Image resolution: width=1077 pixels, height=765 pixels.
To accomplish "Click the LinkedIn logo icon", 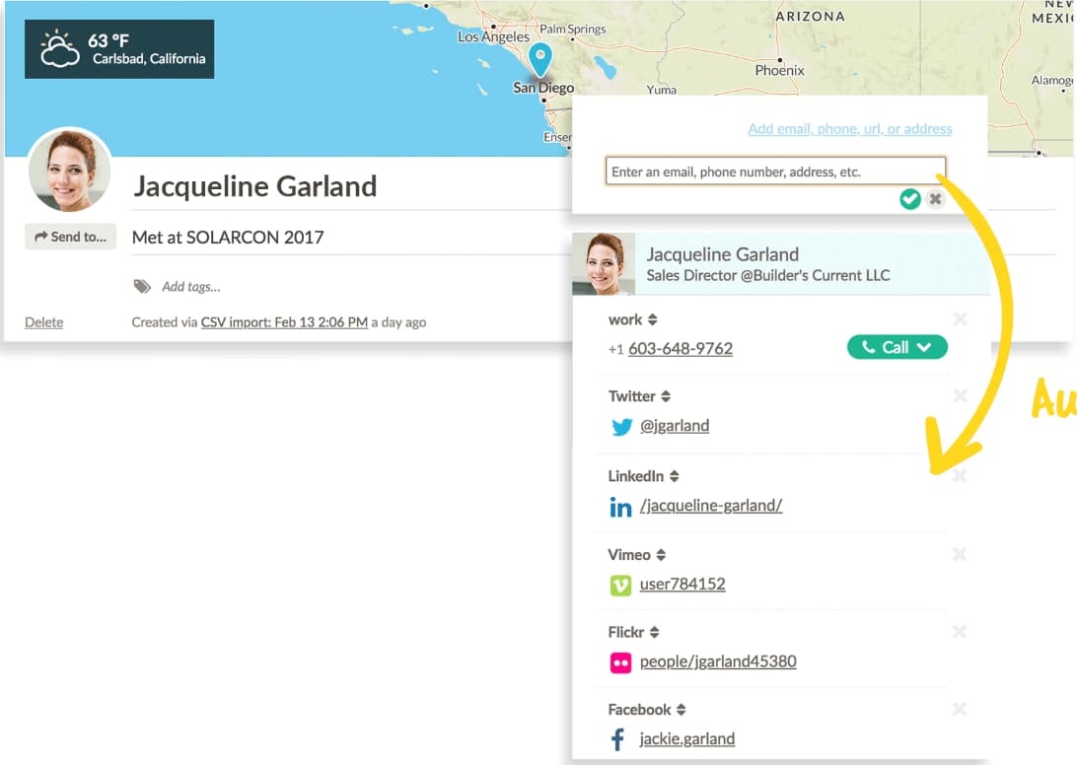I will tap(620, 507).
